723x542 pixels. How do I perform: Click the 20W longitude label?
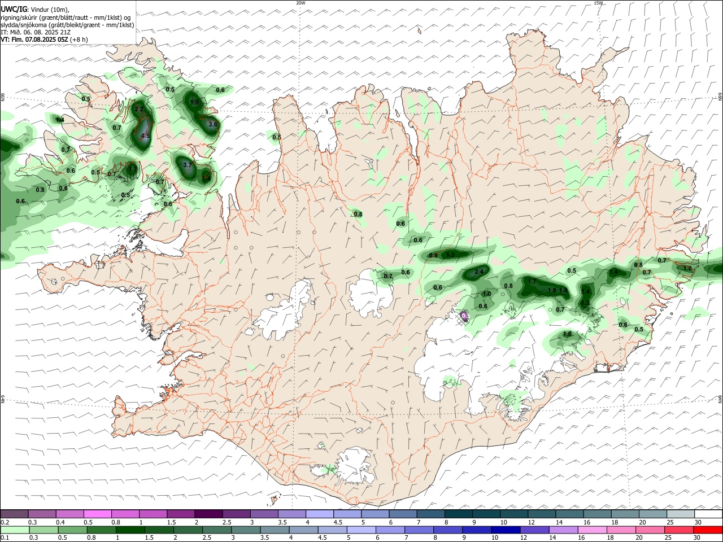(300, 3)
